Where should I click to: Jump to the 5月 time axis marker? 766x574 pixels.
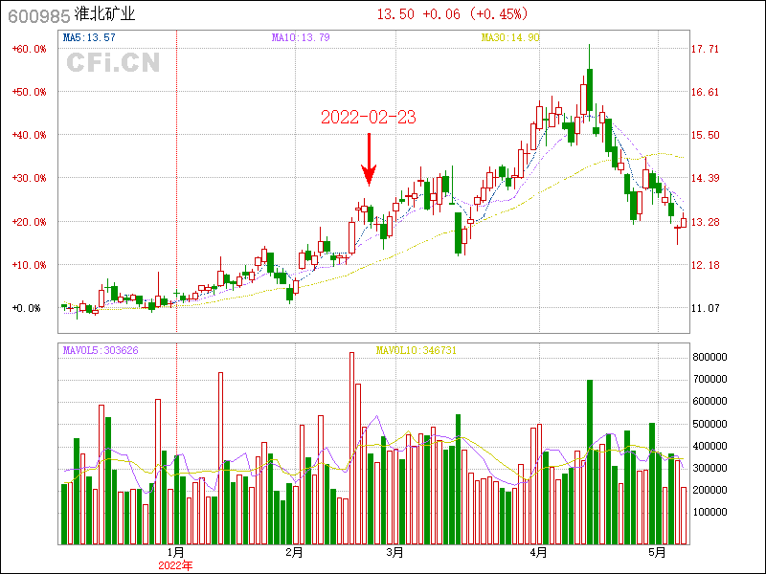(x=656, y=552)
